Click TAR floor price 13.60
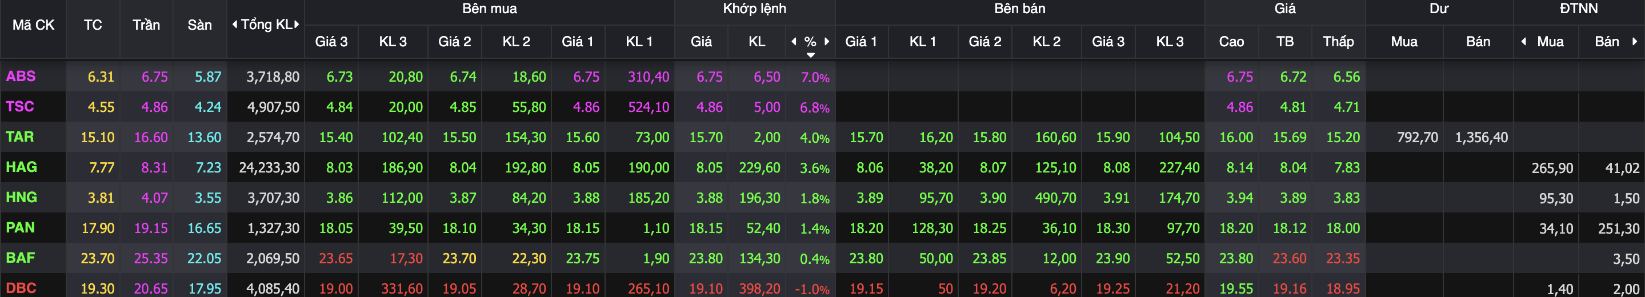1645x297 pixels. (x=204, y=137)
